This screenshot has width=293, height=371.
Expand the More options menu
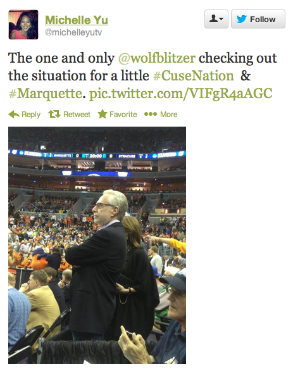tap(161, 115)
